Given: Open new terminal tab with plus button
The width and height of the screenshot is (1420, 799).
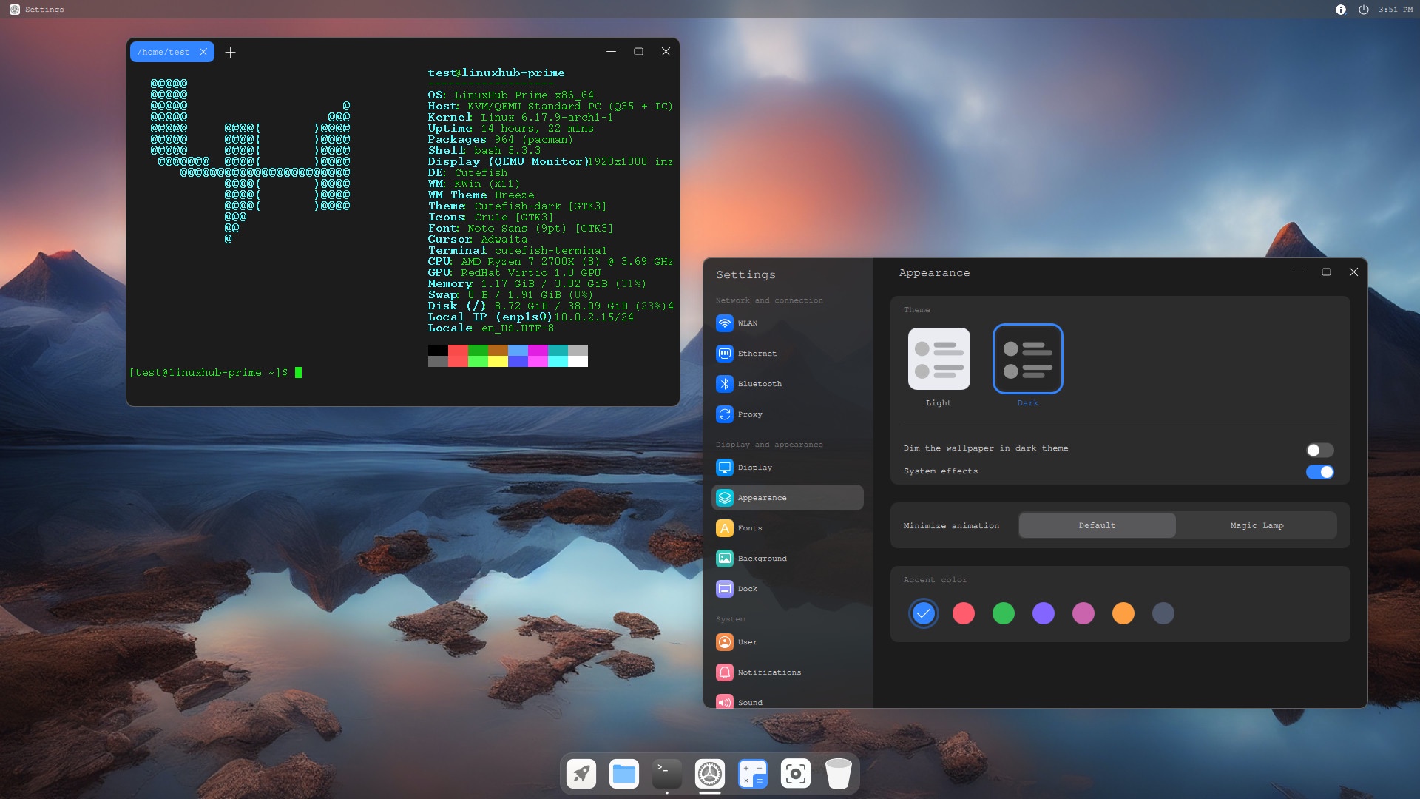Looking at the screenshot, I should (230, 52).
